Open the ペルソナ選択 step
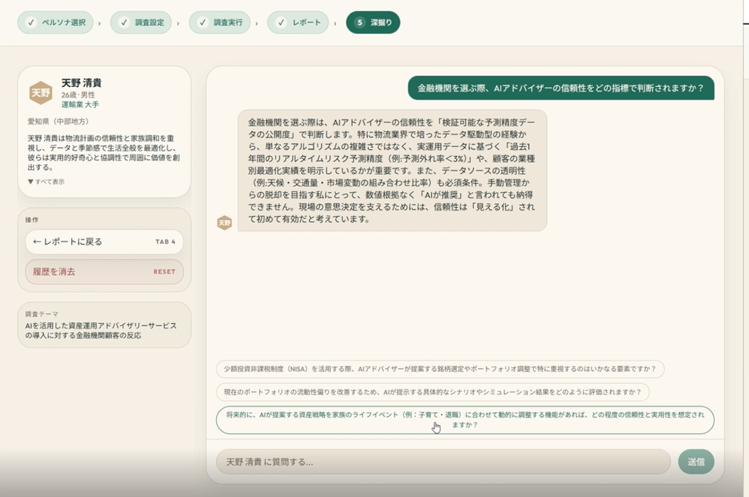Screen dimensions: 749x497 [x=55, y=23]
